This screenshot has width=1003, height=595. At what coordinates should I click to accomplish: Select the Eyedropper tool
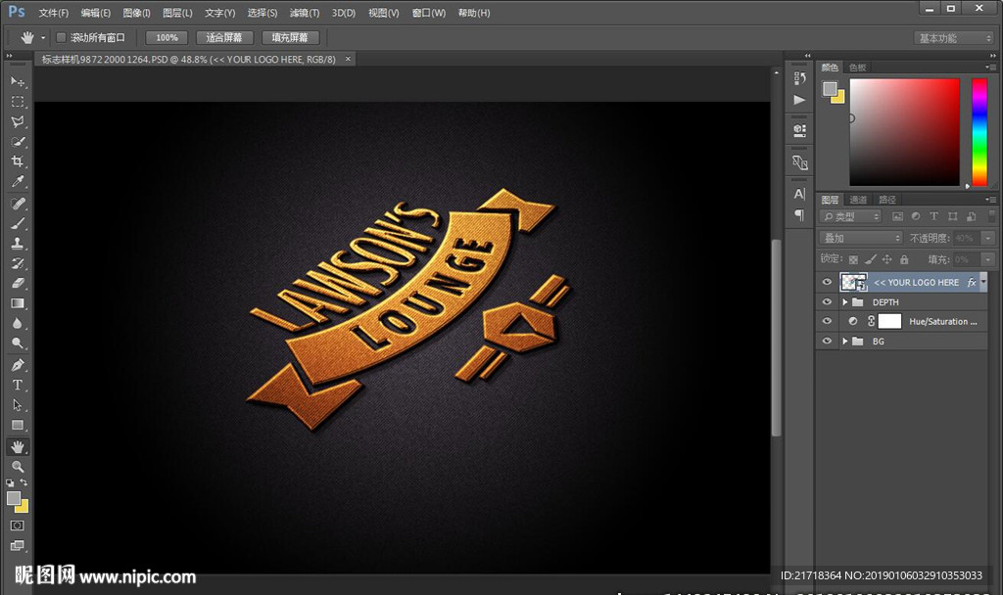(x=18, y=181)
